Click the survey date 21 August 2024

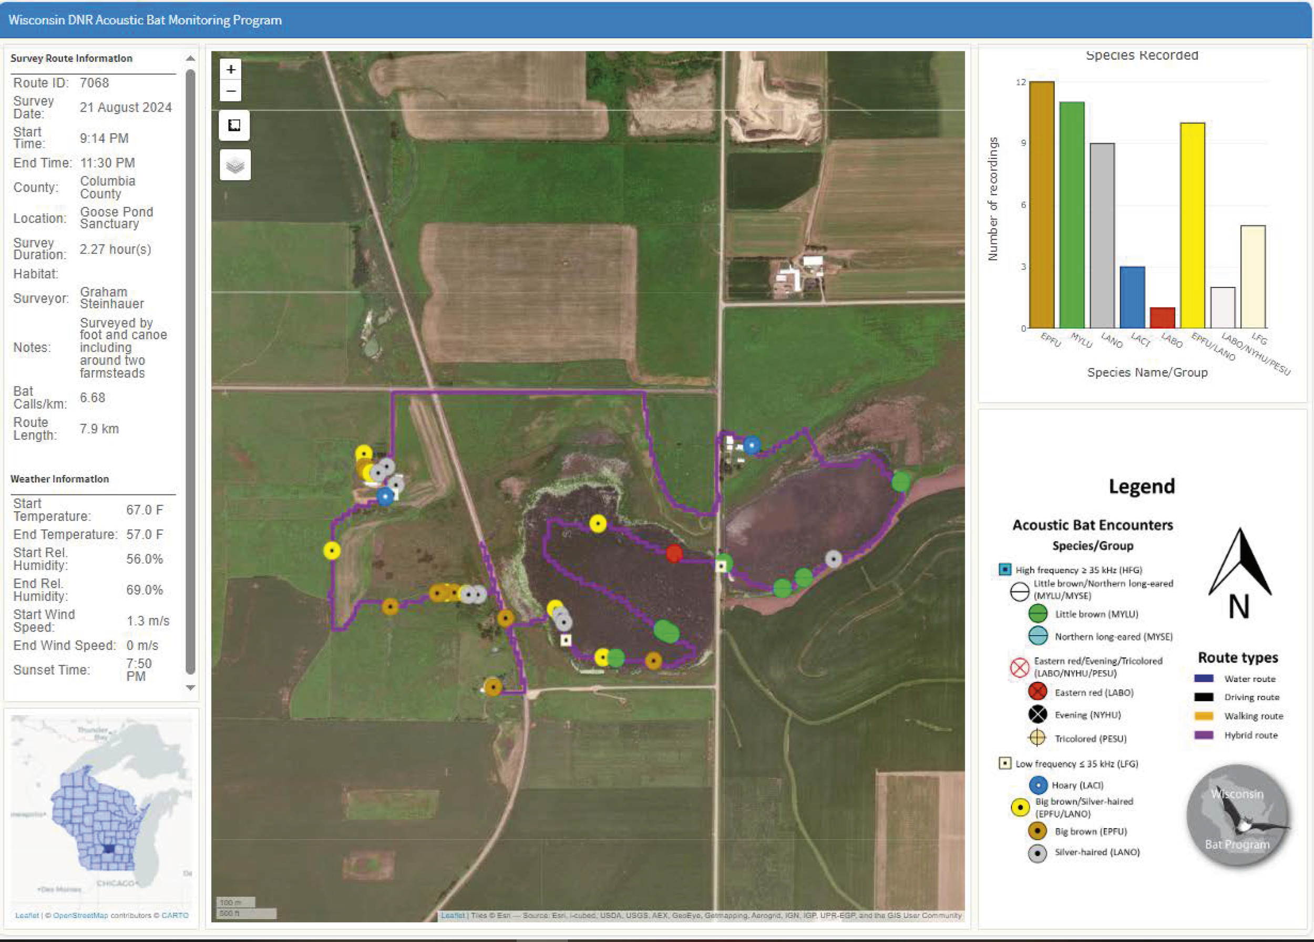126,107
